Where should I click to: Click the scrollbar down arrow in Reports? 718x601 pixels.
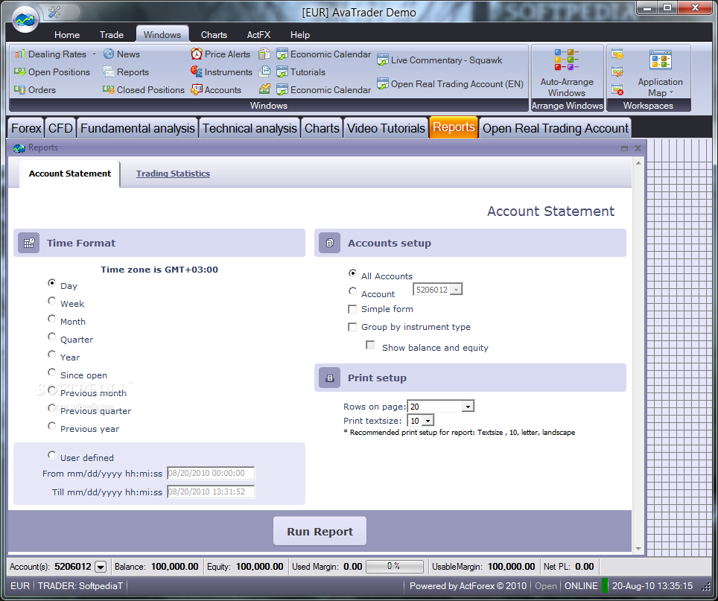(638, 549)
